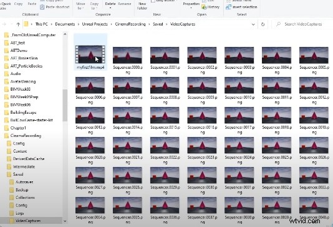Click navigation pane scroll down arrow
The image size is (333, 227).
point(65,221)
